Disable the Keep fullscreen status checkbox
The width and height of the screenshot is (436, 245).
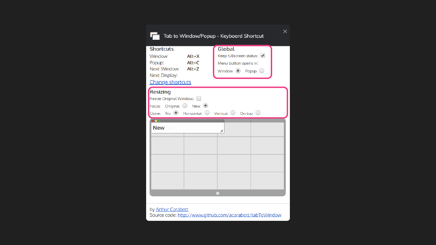click(263, 55)
